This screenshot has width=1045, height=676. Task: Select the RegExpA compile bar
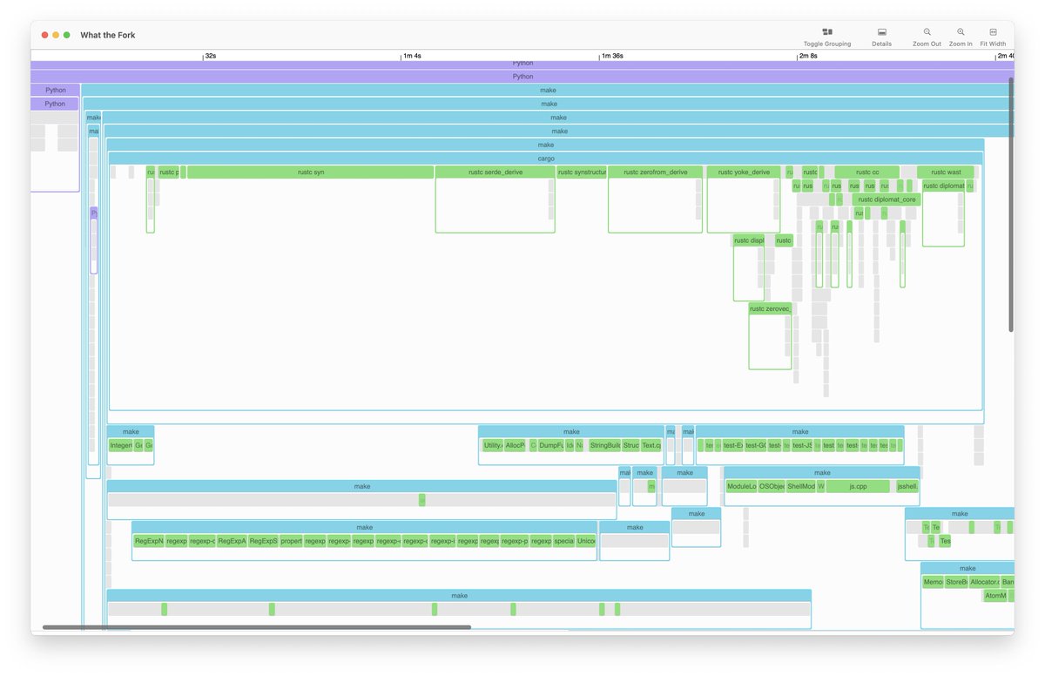pos(232,540)
